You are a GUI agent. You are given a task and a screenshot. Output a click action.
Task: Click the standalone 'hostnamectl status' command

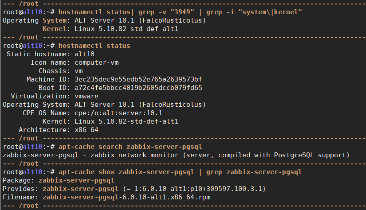point(94,46)
